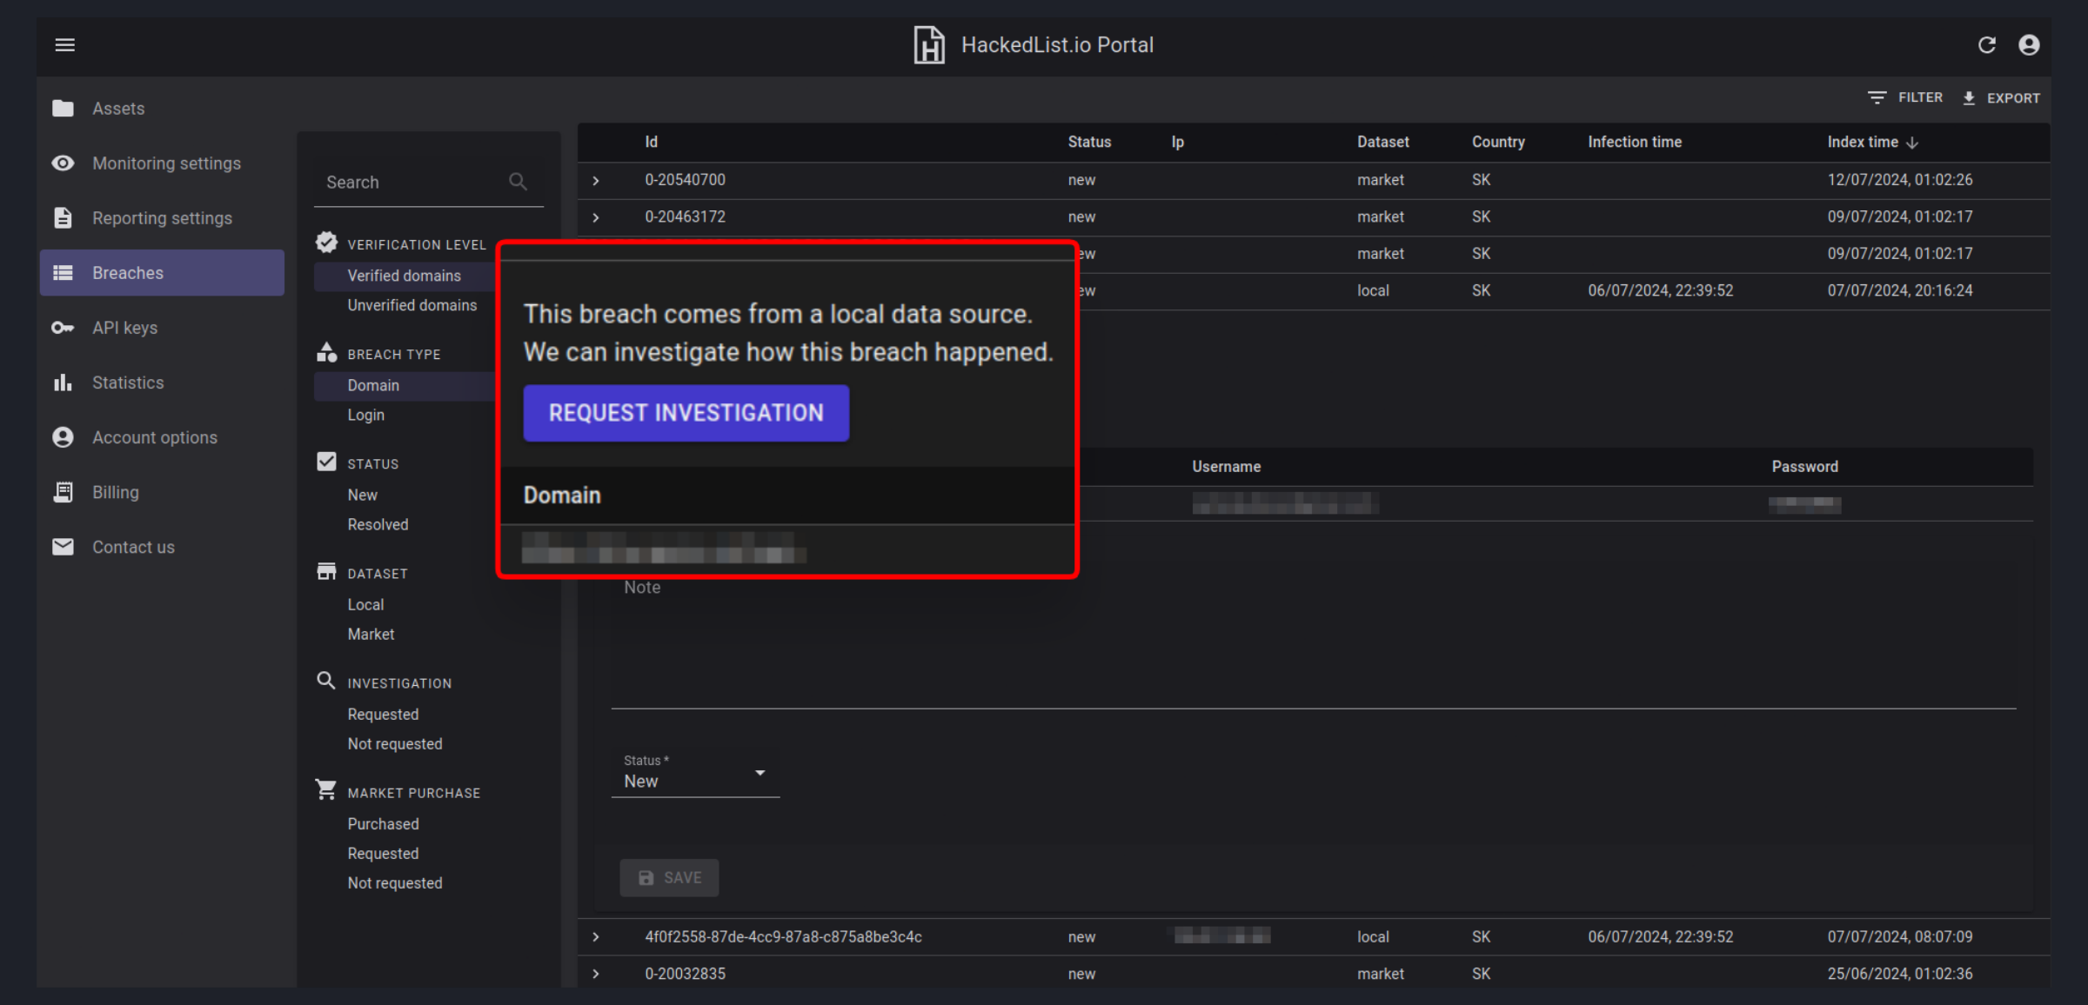Select Login breach type filter
The height and width of the screenshot is (1005, 2088).
pyautogui.click(x=365, y=415)
